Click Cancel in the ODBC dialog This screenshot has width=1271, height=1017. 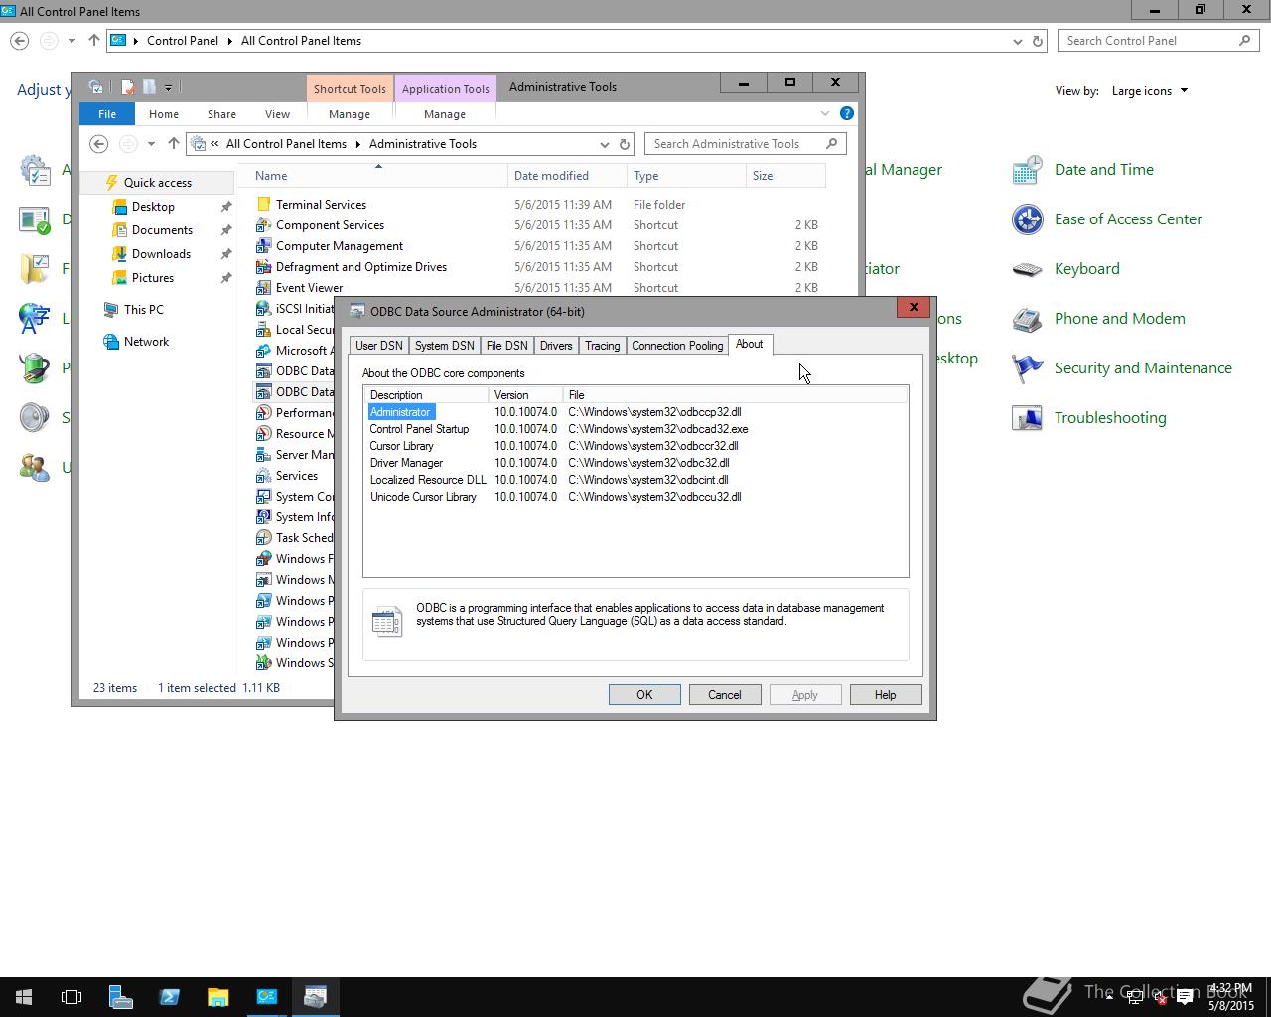point(725,695)
